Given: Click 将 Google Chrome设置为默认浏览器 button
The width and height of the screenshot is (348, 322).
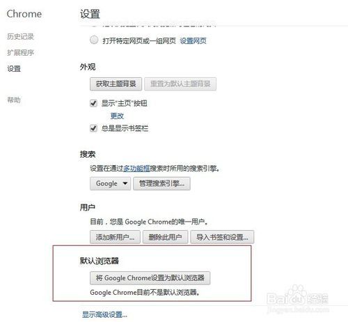Looking at the screenshot, I should (x=150, y=278).
